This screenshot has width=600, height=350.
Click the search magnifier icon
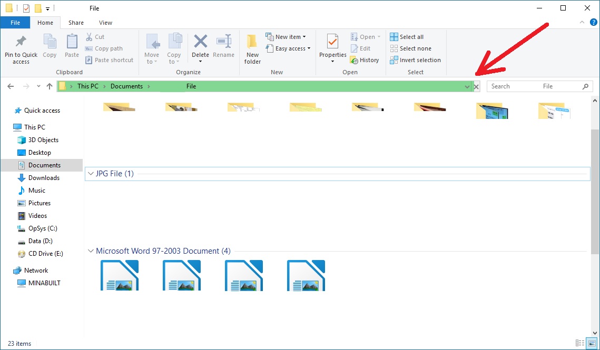(x=585, y=86)
